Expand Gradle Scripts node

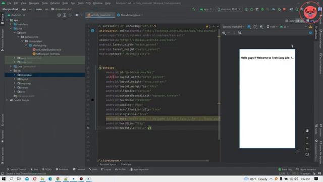click(7, 100)
